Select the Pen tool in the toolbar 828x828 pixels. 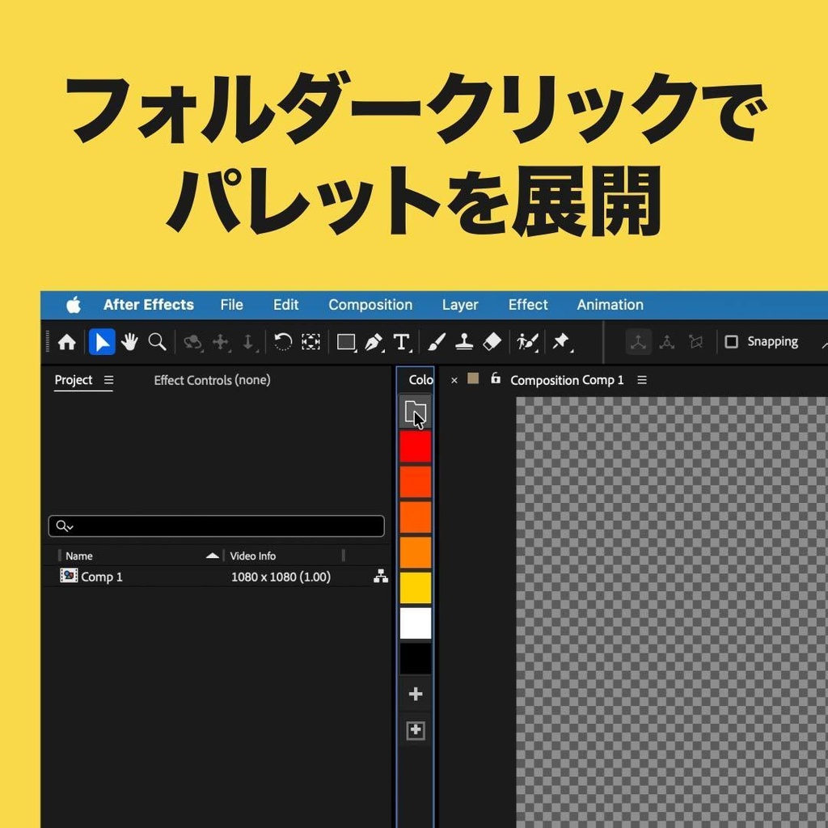point(372,341)
